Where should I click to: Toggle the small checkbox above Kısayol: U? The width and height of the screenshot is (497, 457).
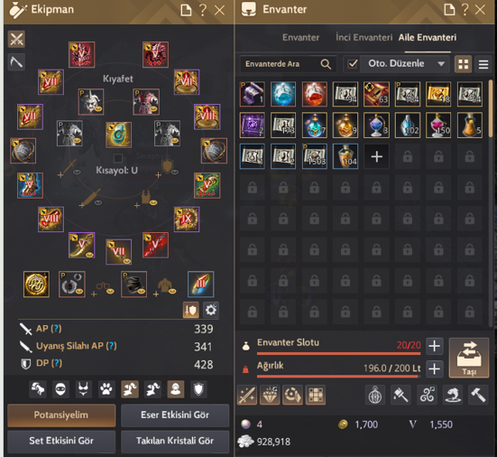(x=118, y=158)
